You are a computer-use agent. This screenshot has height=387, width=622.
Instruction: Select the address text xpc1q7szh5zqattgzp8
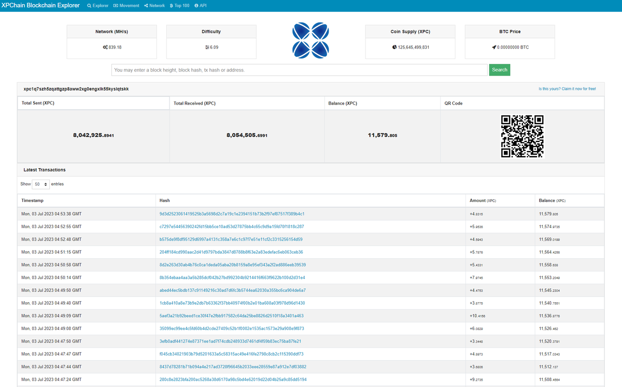click(76, 89)
